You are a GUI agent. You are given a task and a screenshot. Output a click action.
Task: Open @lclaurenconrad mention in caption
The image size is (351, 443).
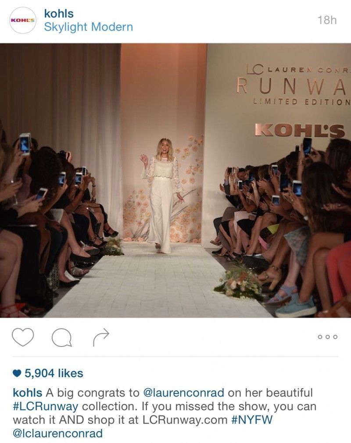click(x=57, y=433)
